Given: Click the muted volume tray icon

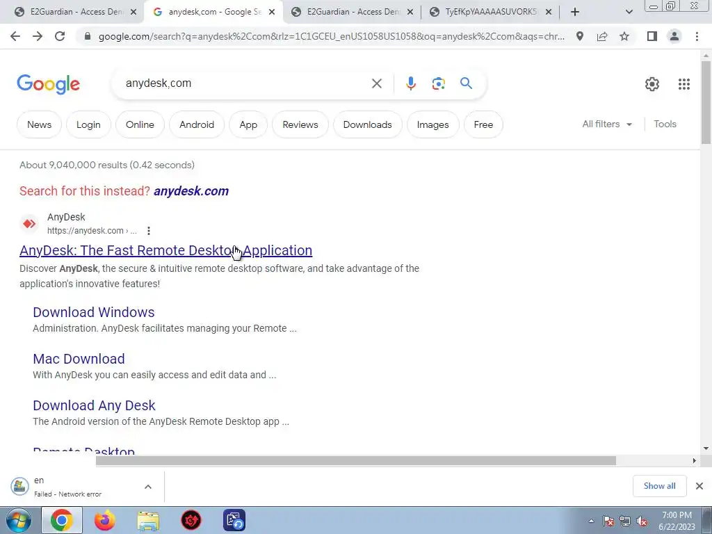Looking at the screenshot, I should click(641, 521).
